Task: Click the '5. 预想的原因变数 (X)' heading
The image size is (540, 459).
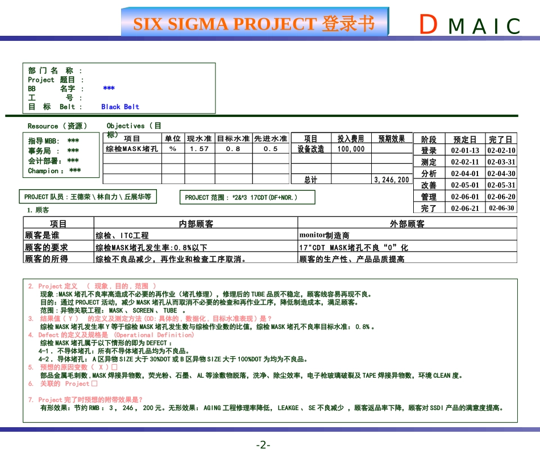Action: coord(73,367)
